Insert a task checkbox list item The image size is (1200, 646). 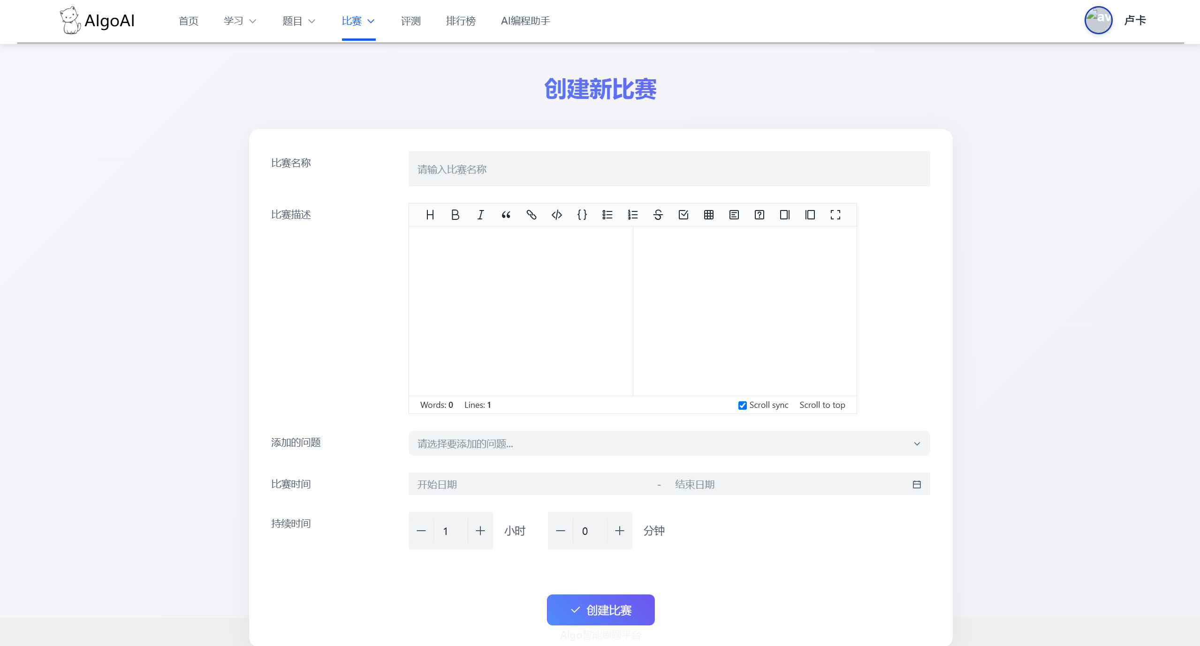[x=683, y=215]
